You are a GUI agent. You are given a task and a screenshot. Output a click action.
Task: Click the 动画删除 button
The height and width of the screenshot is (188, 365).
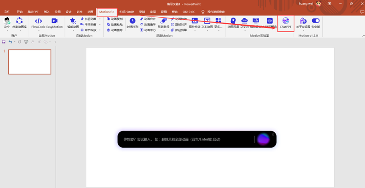click(x=115, y=30)
